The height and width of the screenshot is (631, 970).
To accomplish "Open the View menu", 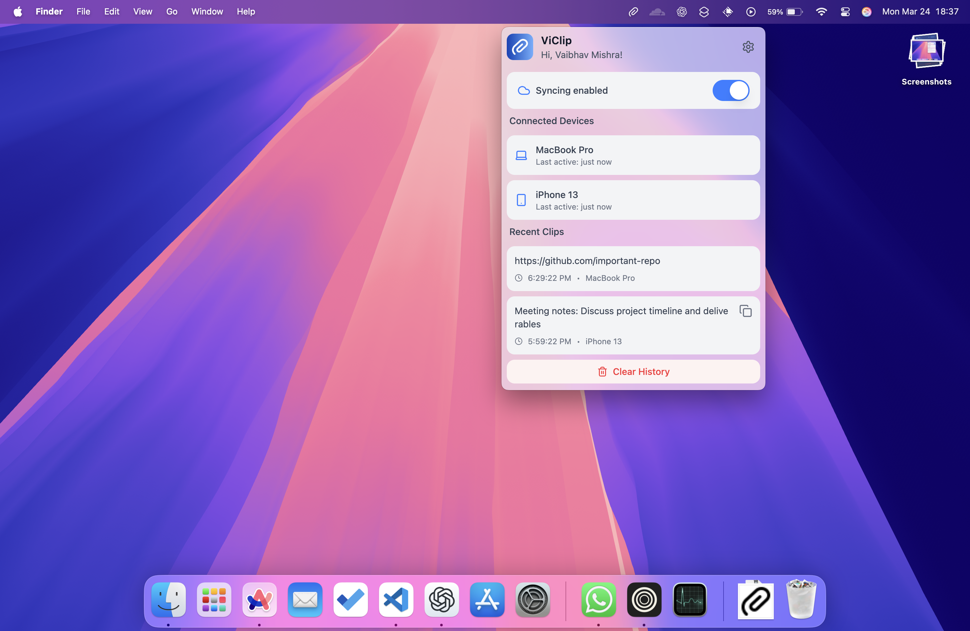I will click(143, 12).
